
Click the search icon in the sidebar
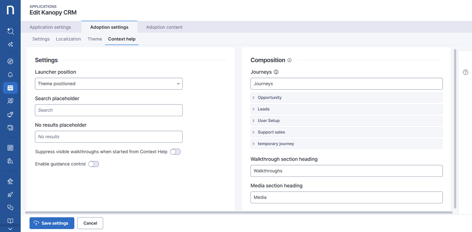(x=10, y=31)
